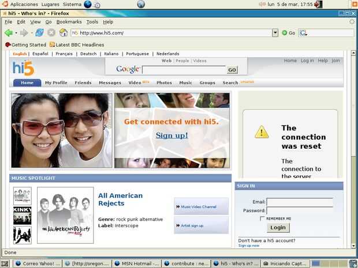Check the Remember Me checkbox

tap(262, 218)
